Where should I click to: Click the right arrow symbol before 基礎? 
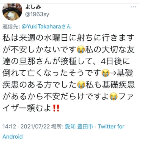coord(113,73)
